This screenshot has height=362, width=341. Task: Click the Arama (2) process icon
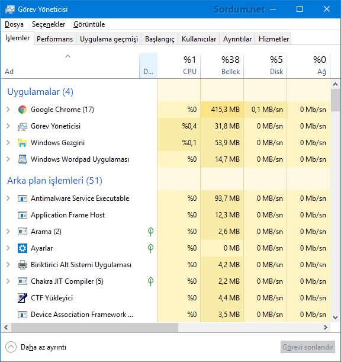pos(22,231)
